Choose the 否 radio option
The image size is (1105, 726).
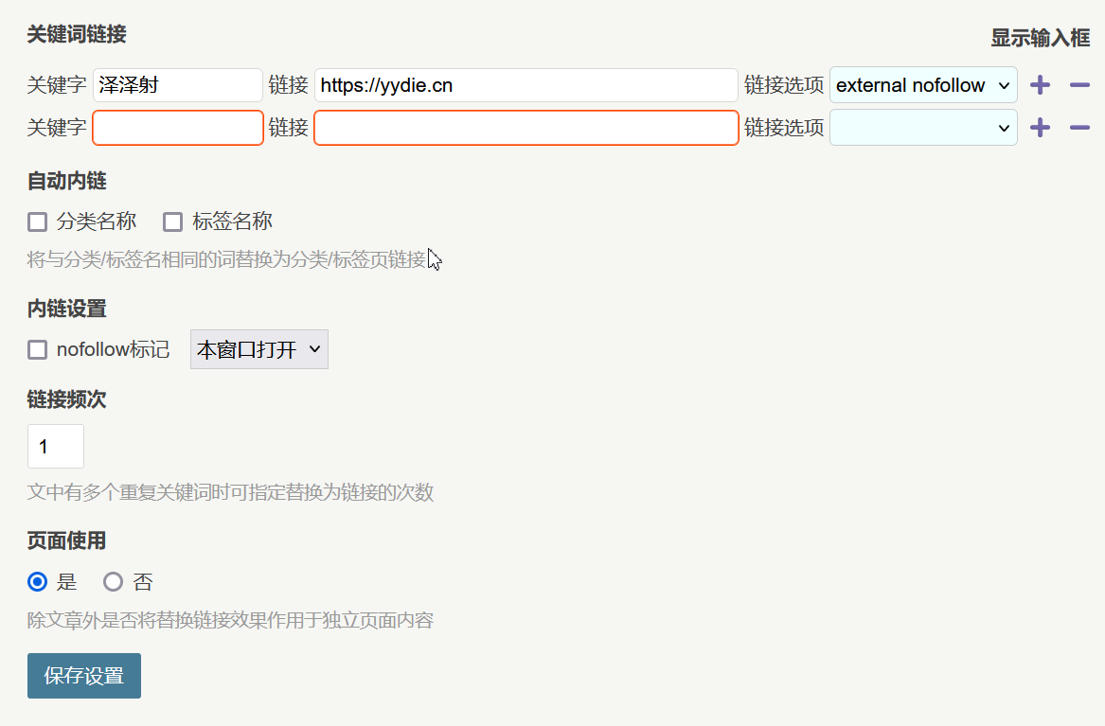click(x=114, y=582)
